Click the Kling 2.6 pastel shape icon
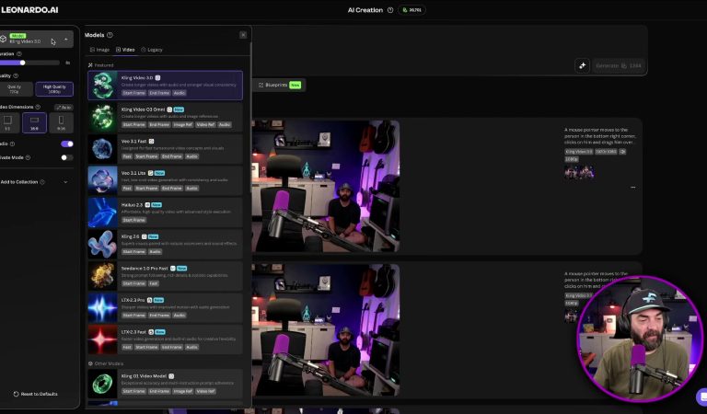707x414 pixels. [103, 244]
